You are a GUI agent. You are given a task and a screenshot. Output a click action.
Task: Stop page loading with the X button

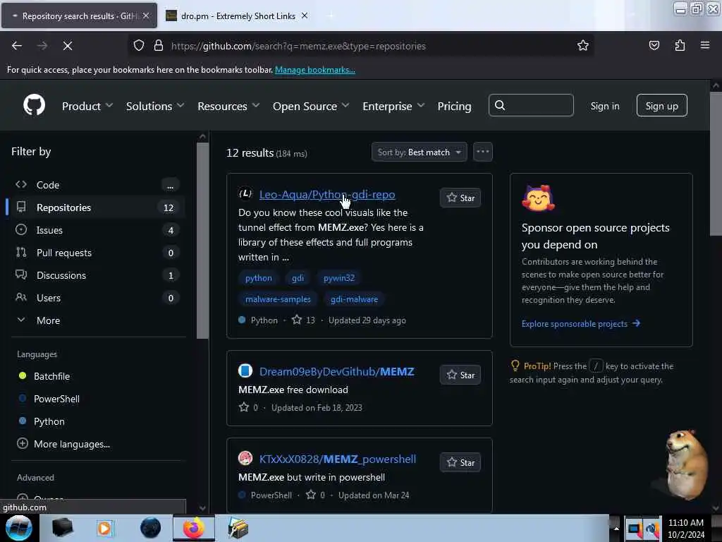tap(67, 46)
